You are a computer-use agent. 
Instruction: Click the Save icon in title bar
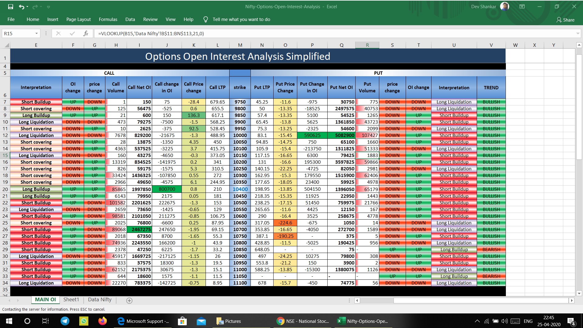point(11,7)
